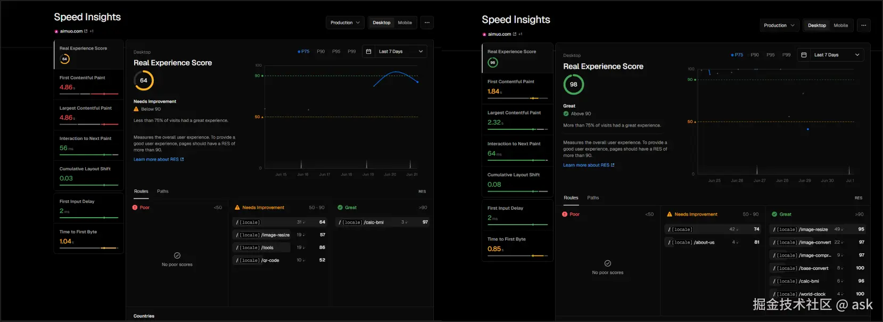Click small 98 ring in right sidebar card
The height and width of the screenshot is (322, 883).
(x=493, y=62)
